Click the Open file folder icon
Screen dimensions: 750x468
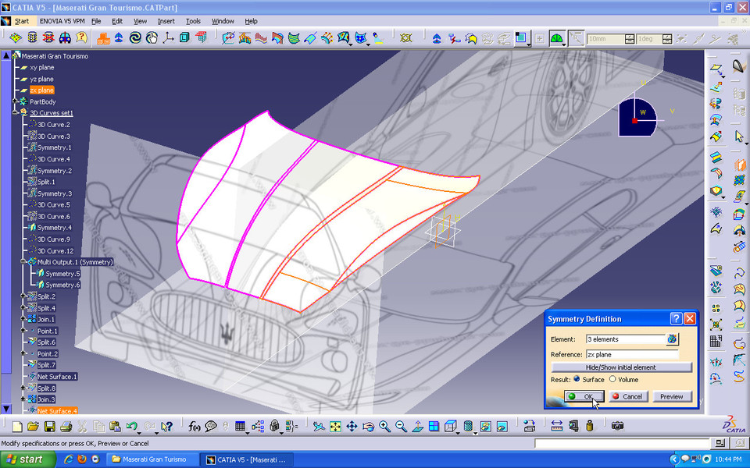coord(33,427)
